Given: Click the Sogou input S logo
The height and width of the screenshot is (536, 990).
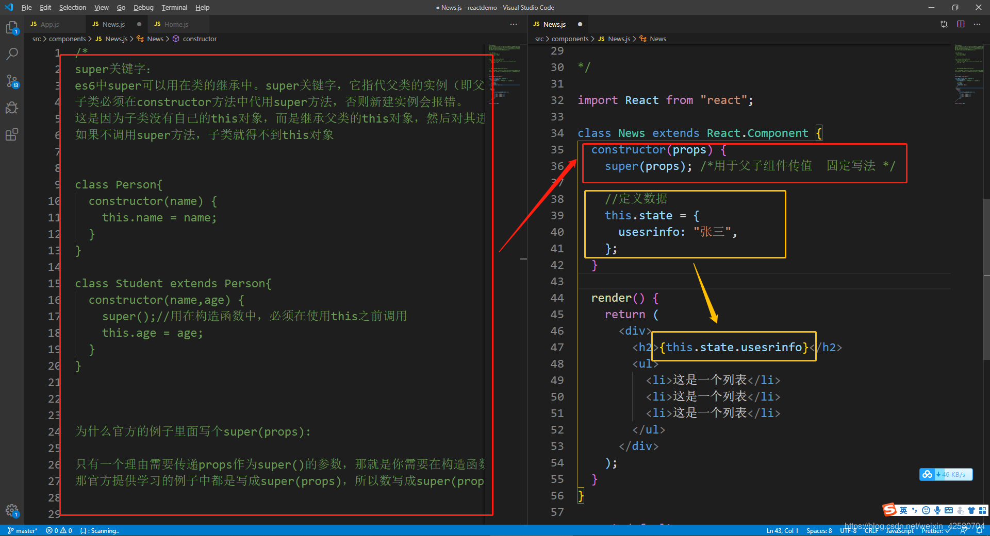Looking at the screenshot, I should 889,510.
